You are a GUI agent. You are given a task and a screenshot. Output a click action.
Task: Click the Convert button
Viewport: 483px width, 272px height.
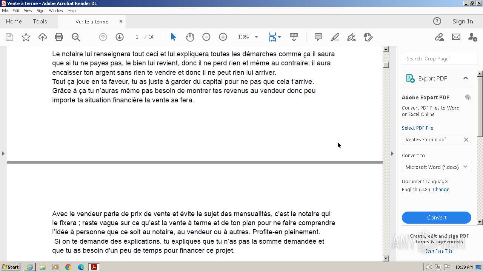[x=437, y=218]
